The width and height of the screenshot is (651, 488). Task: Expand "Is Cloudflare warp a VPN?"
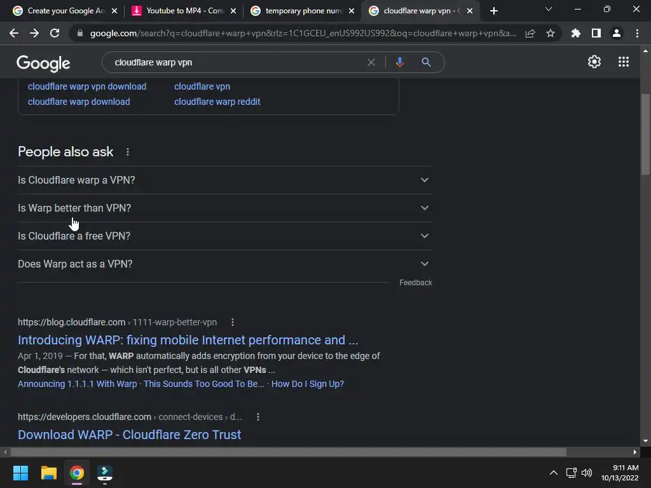(225, 180)
